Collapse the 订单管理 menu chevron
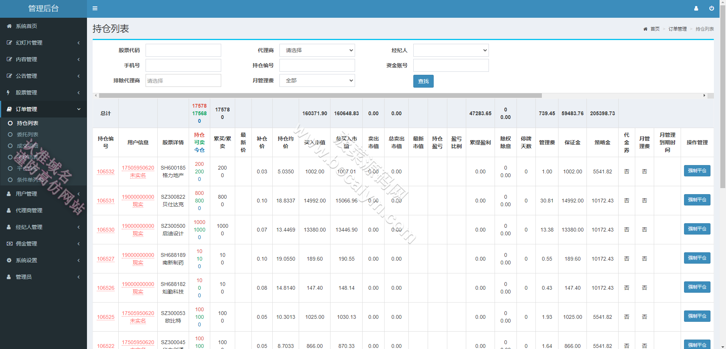Screen dimensions: 726x349 79,109
